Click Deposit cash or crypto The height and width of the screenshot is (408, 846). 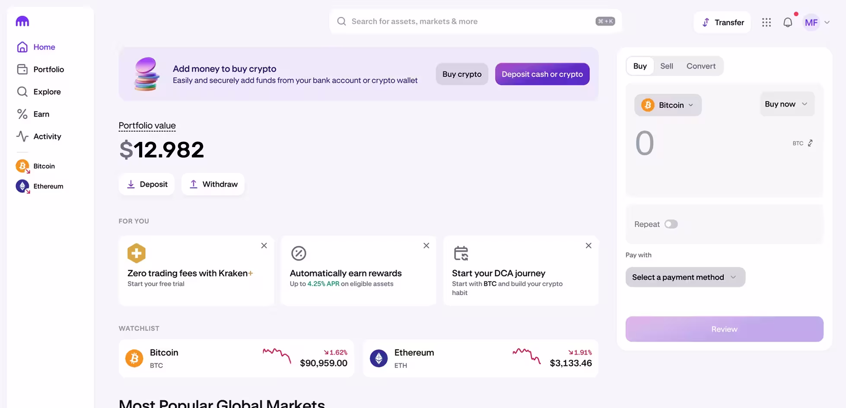pyautogui.click(x=542, y=74)
